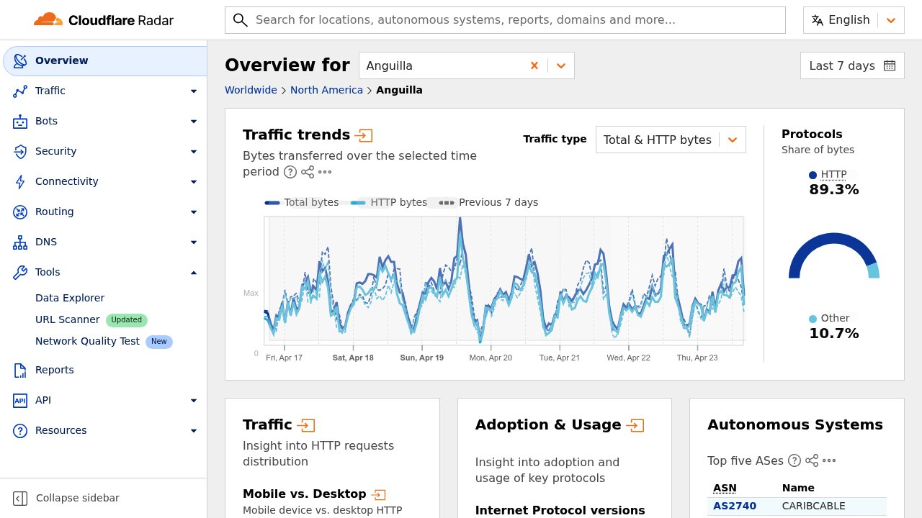This screenshot has width=922, height=518.
Task: Open the Adoption & Usage arrow icon
Action: click(x=635, y=425)
